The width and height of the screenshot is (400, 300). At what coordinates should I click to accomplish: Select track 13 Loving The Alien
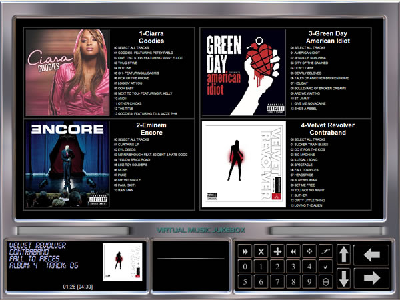coord(307,205)
